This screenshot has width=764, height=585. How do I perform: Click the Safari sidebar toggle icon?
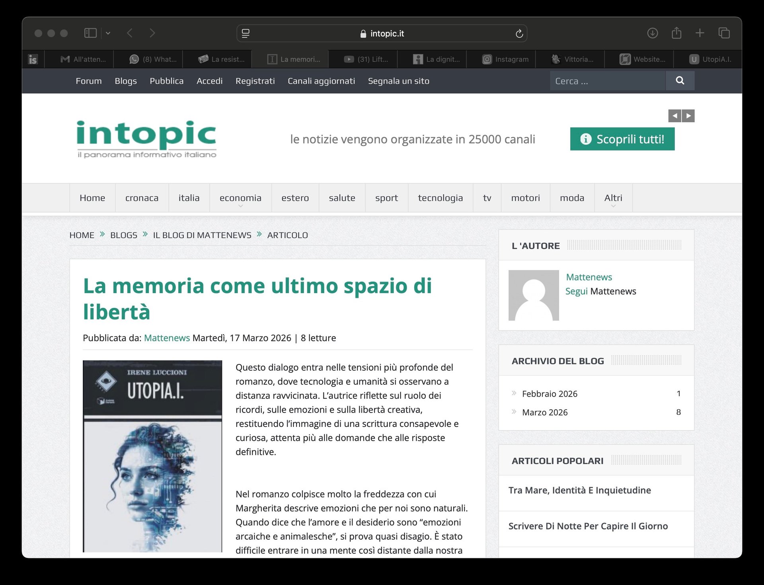point(90,33)
